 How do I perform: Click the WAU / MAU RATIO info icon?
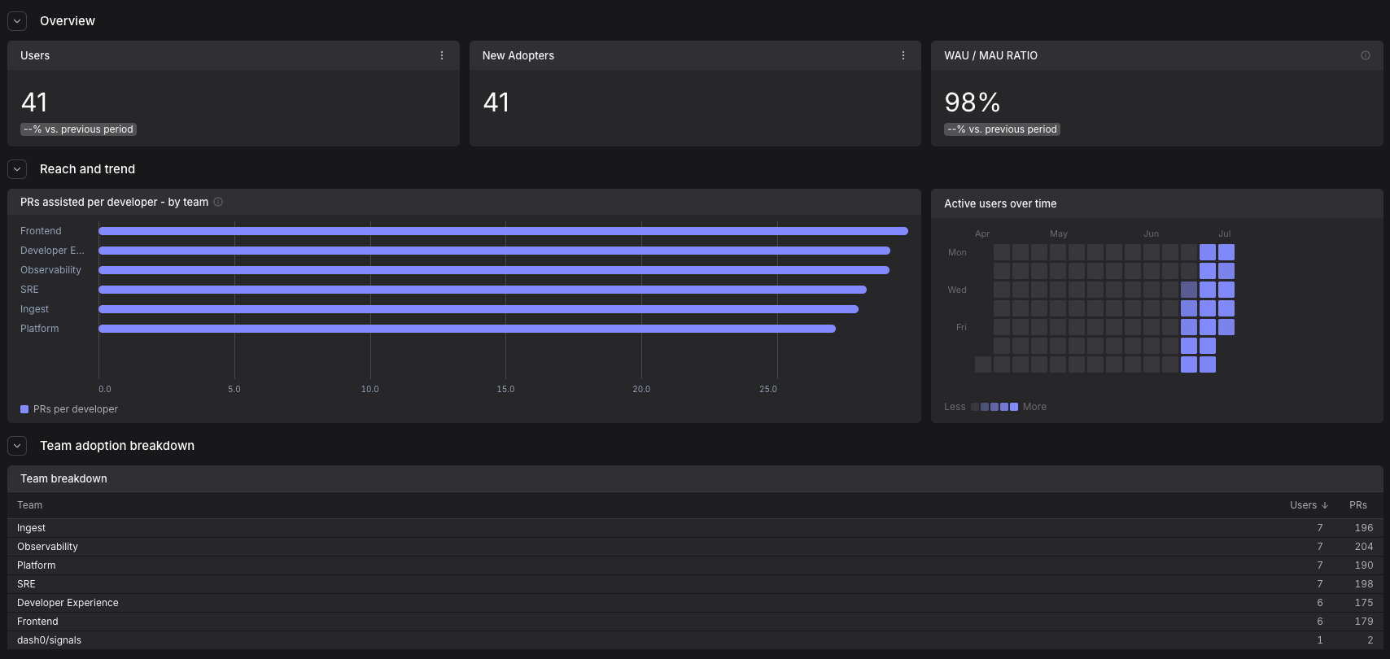click(x=1366, y=55)
